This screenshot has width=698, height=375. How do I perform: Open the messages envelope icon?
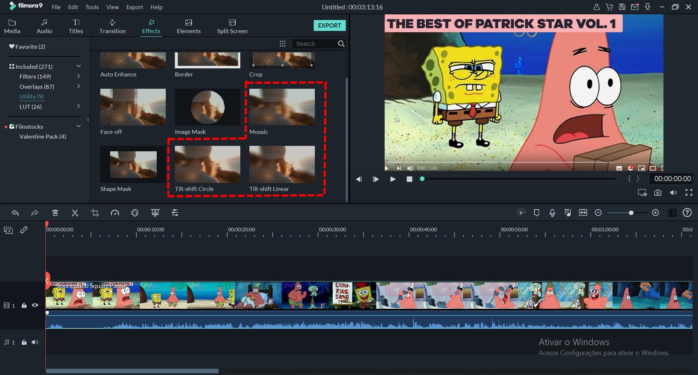[635, 7]
